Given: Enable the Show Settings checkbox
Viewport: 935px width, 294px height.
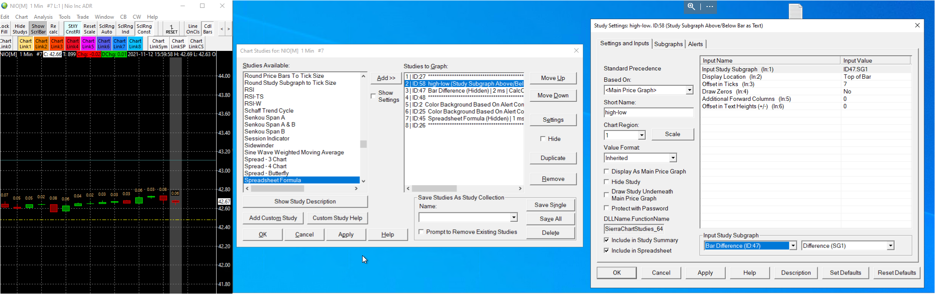Looking at the screenshot, I should pyautogui.click(x=373, y=96).
